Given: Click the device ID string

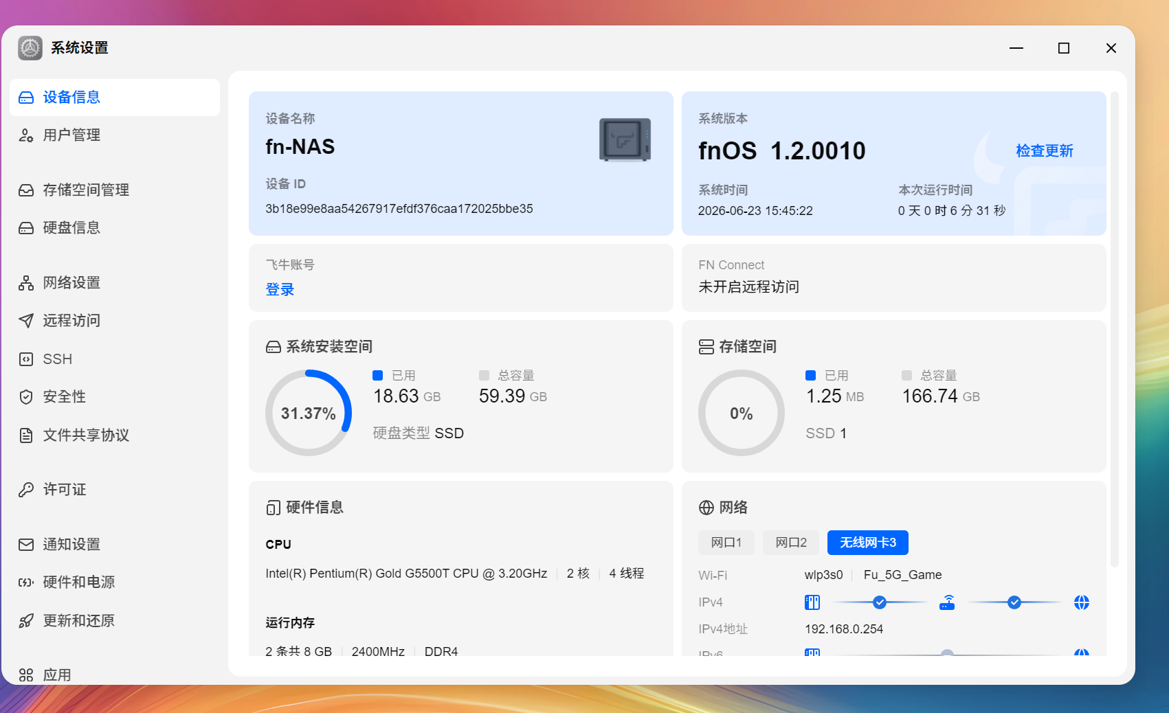Looking at the screenshot, I should click(399, 209).
